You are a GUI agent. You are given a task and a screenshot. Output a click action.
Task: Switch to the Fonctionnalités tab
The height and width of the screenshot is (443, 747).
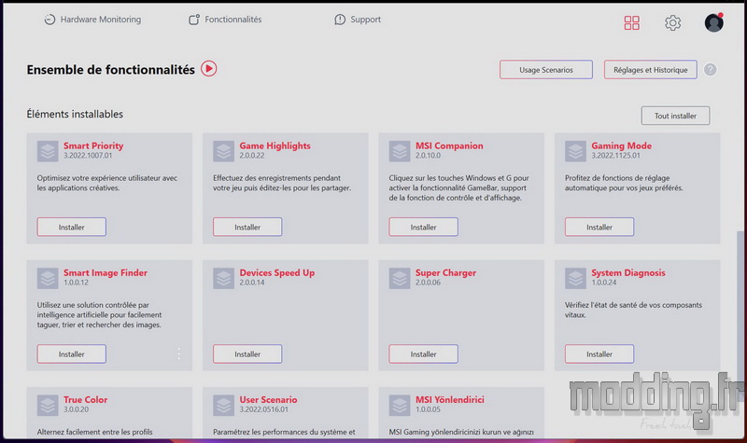(x=225, y=20)
